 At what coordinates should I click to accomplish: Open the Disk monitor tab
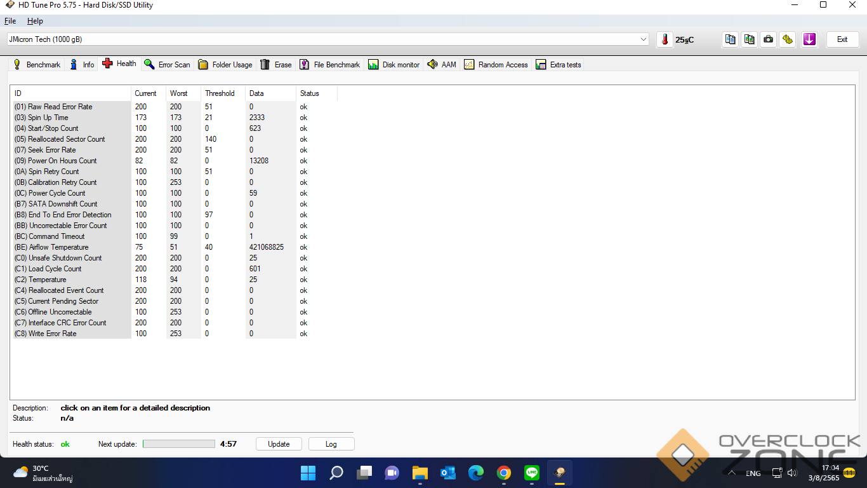click(x=394, y=65)
